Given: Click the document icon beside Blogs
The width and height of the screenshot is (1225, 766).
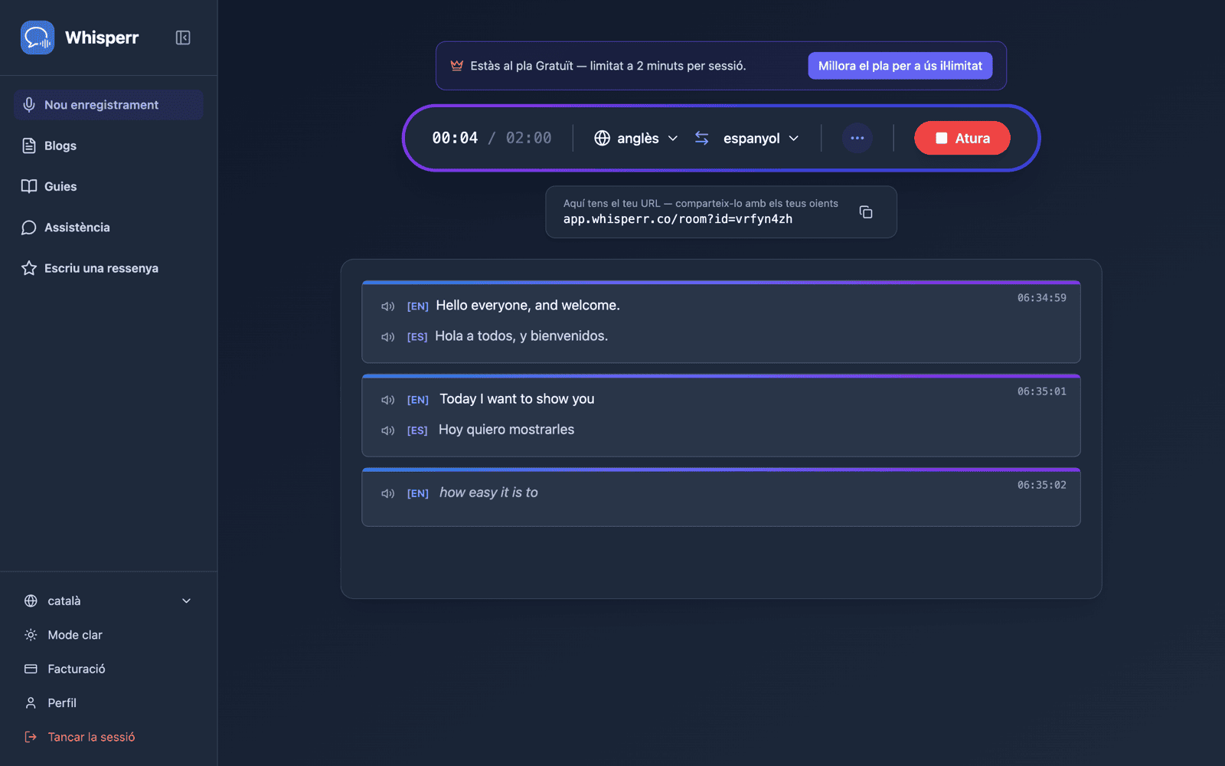Looking at the screenshot, I should [x=29, y=146].
